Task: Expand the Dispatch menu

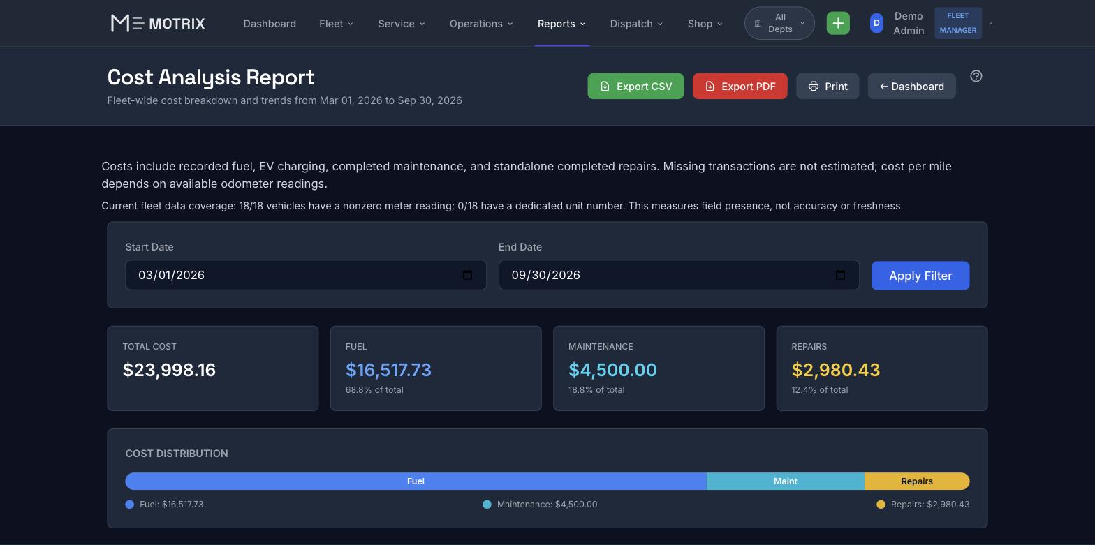Action: [x=636, y=24]
